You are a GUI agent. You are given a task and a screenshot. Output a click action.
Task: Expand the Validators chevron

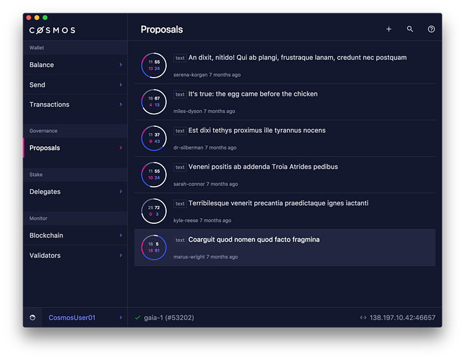(121, 255)
